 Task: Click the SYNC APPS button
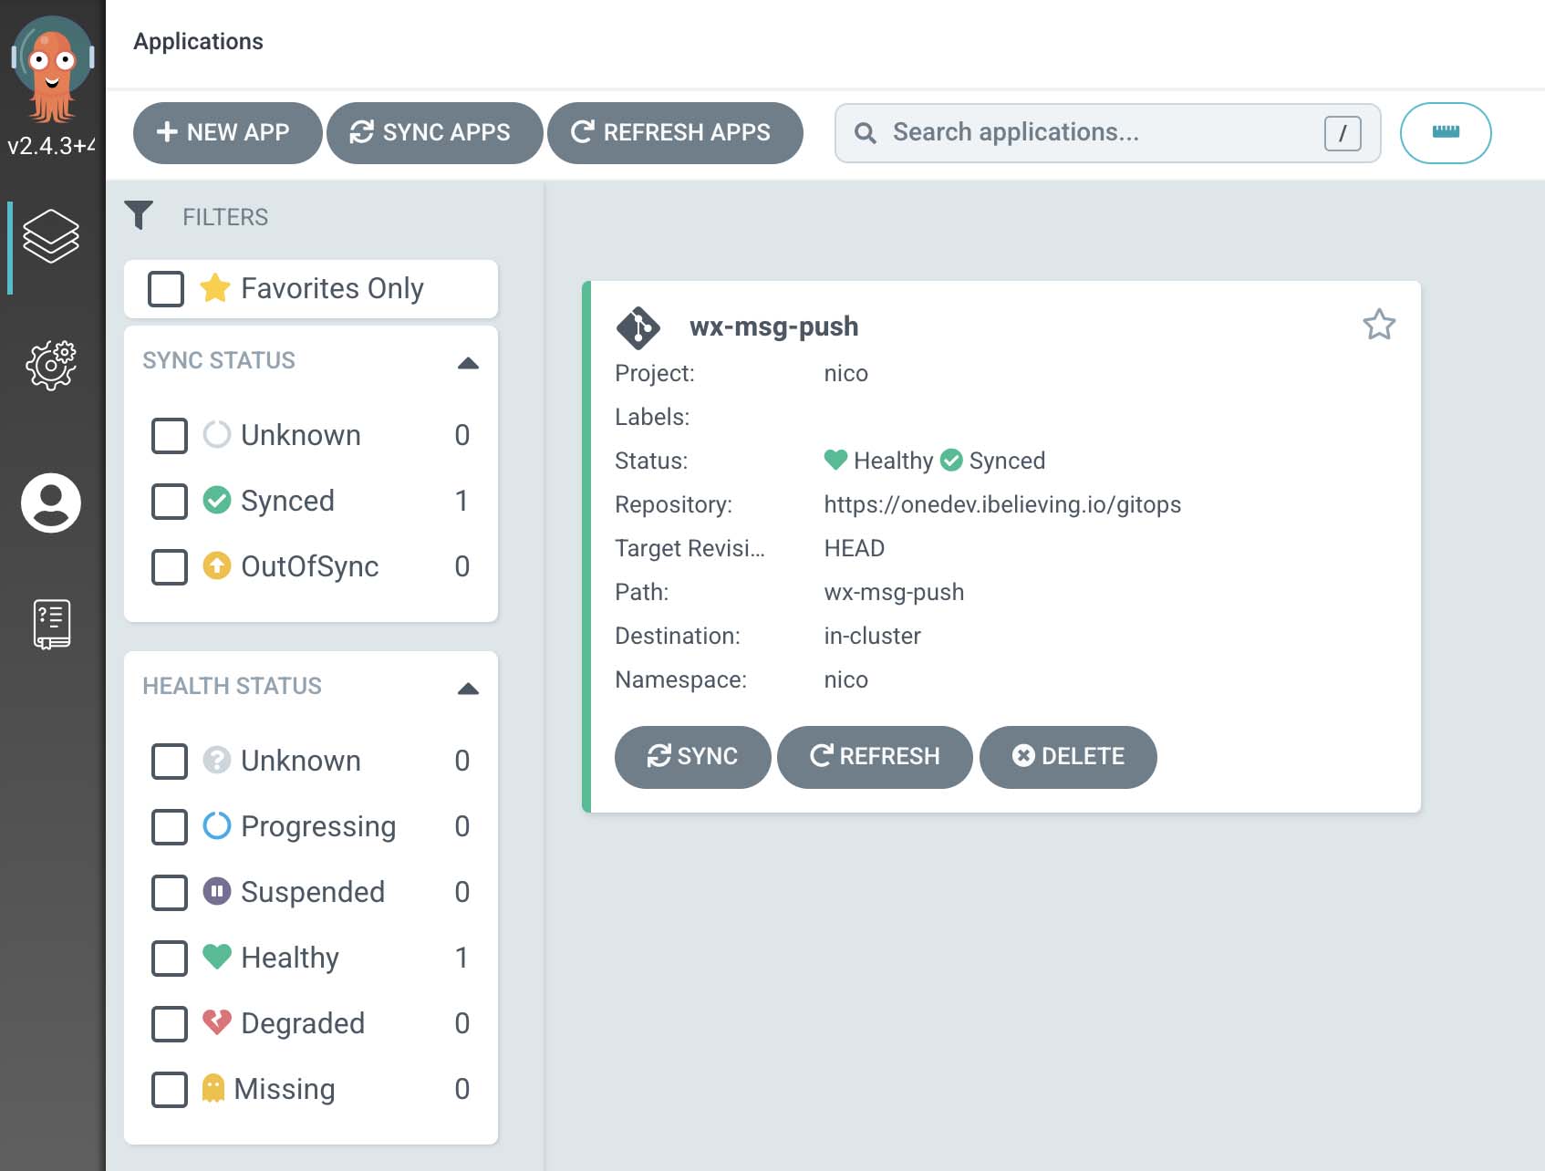click(x=434, y=133)
